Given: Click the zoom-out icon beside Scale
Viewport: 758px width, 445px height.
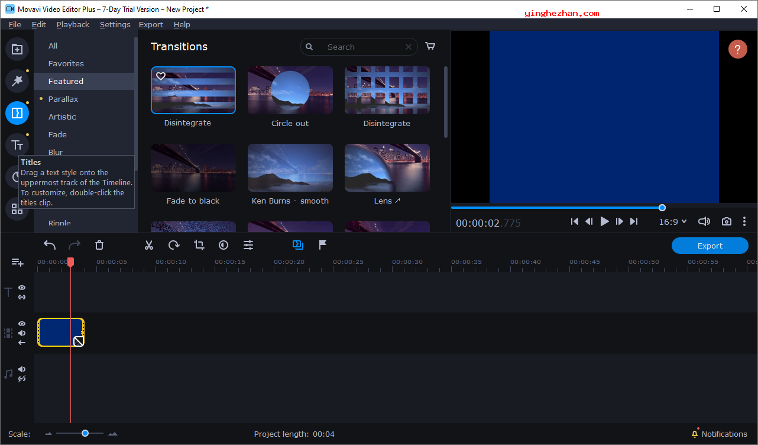Looking at the screenshot, I should point(48,434).
